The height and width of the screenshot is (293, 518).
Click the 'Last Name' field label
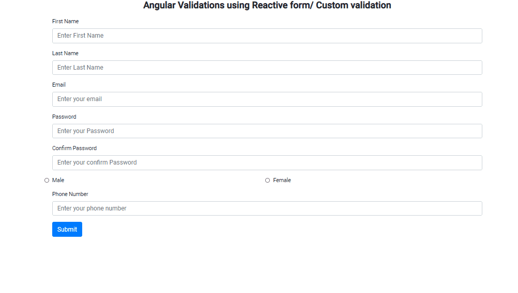pyautogui.click(x=65, y=54)
